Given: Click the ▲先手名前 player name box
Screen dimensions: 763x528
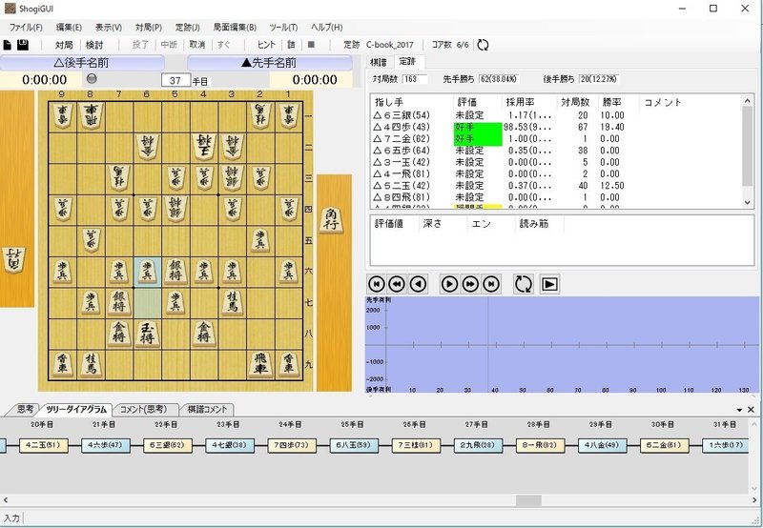Looking at the screenshot, I should (x=269, y=63).
